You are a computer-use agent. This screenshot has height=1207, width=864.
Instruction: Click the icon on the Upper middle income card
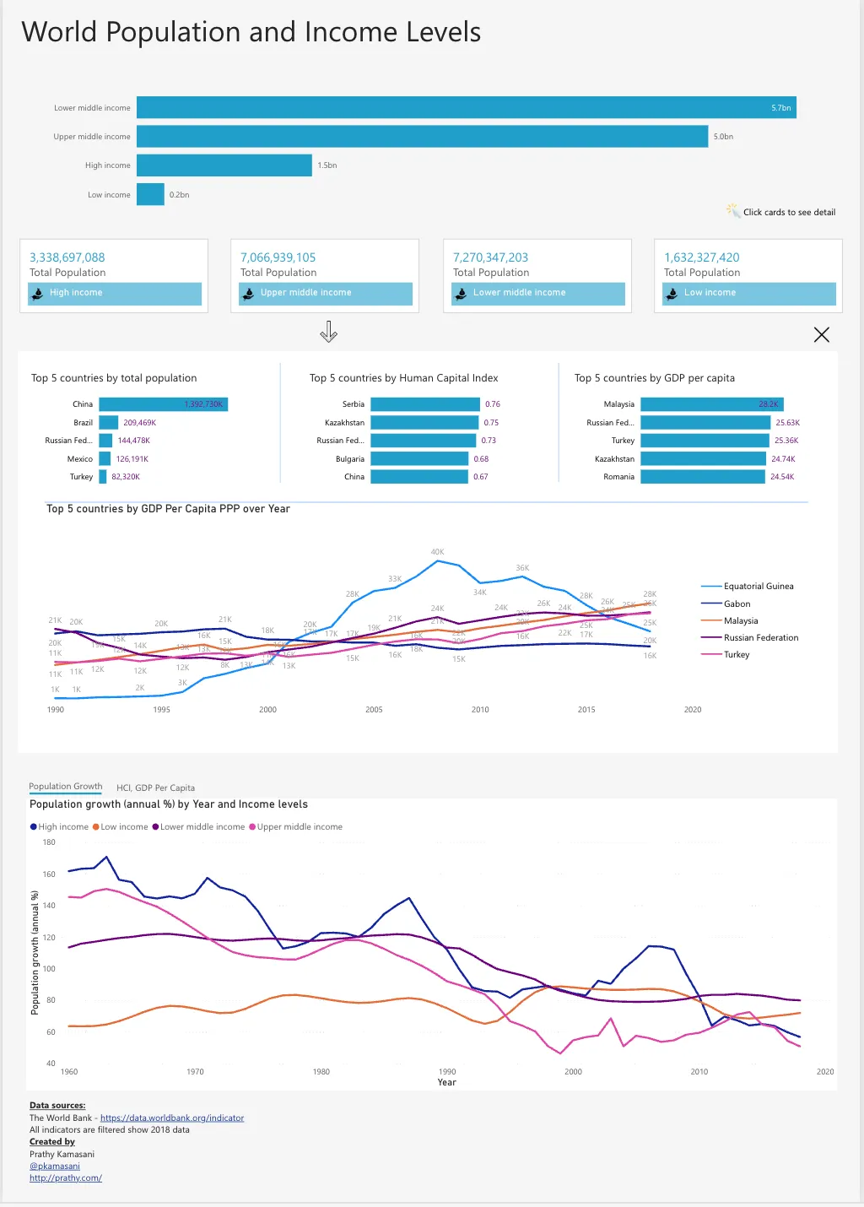[248, 294]
